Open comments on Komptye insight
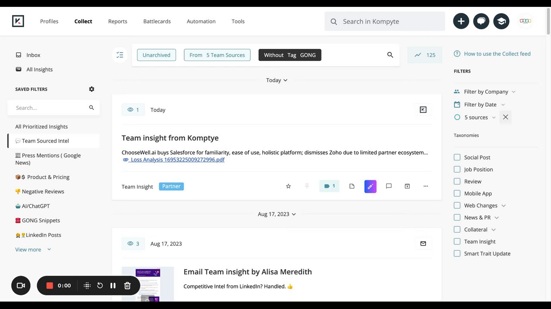The height and width of the screenshot is (309, 551). [x=389, y=186]
